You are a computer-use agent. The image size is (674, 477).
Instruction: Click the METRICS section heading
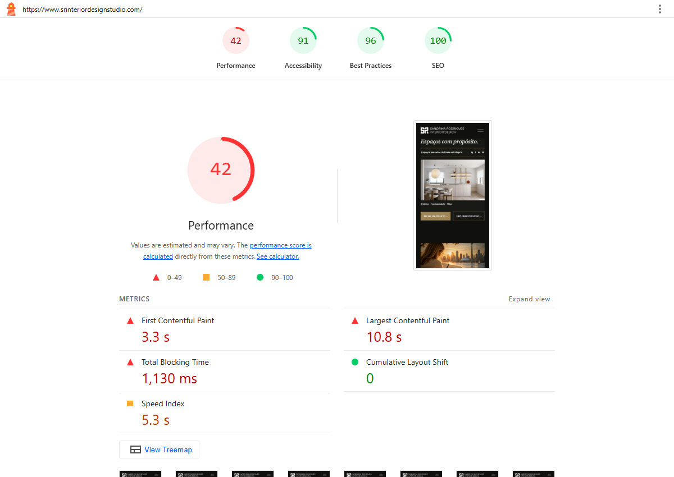[134, 299]
